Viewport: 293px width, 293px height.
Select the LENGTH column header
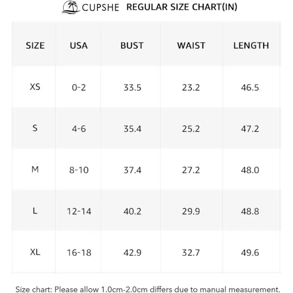click(x=251, y=45)
